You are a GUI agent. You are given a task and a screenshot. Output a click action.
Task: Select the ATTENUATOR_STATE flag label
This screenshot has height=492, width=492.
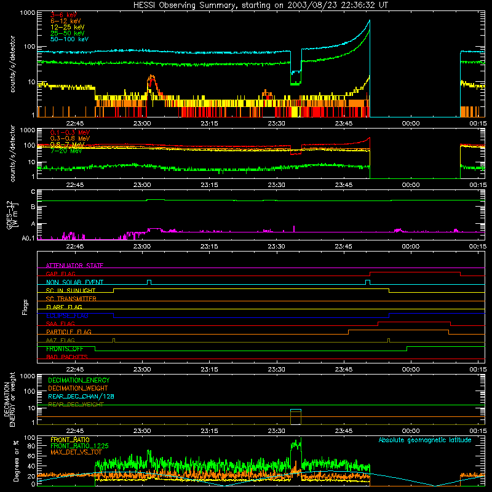pyautogui.click(x=74, y=266)
